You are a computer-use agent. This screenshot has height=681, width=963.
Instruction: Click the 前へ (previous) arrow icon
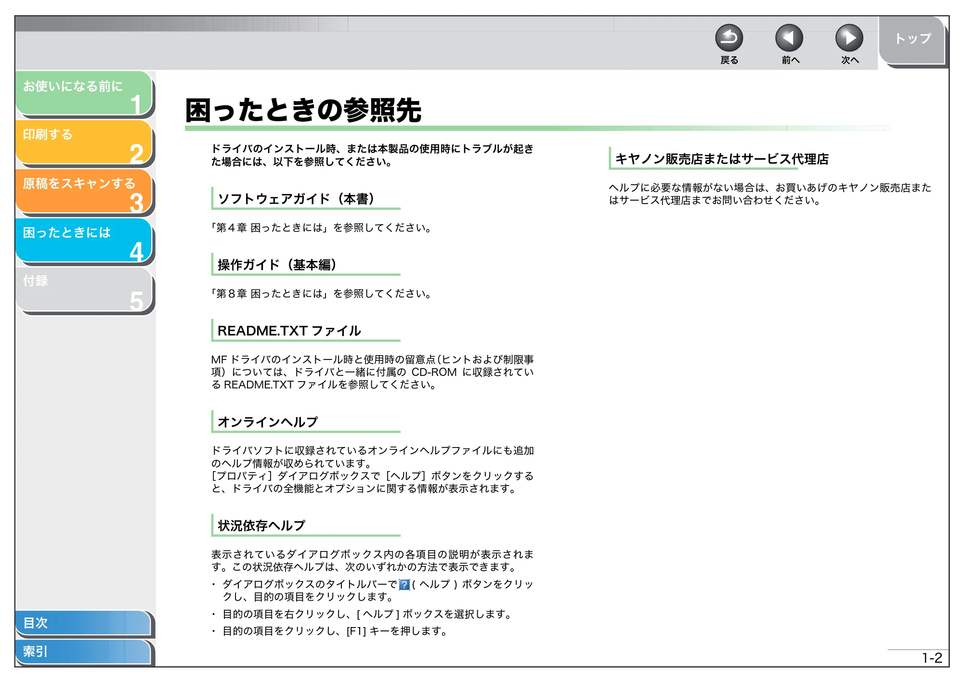[x=789, y=38]
